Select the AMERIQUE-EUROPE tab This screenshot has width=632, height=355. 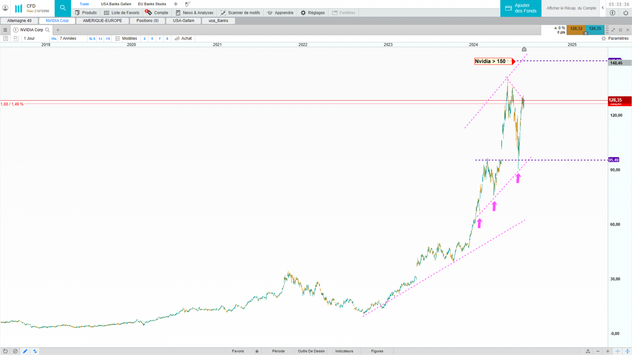103,21
